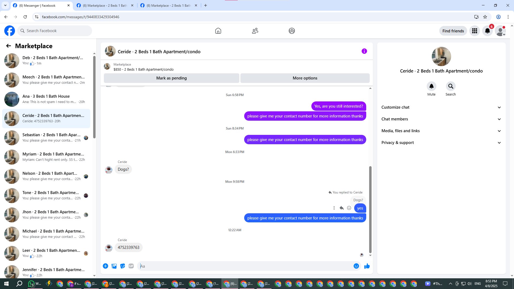
Task: Click the chat message scrollbar thumb
Action: click(370, 209)
